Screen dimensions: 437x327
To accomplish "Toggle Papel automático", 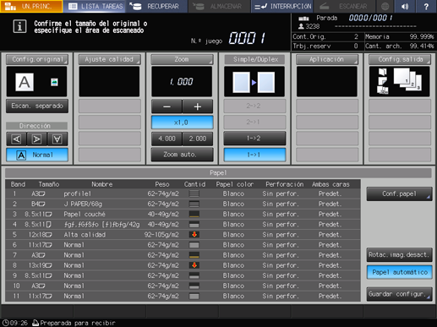I will pos(400,272).
